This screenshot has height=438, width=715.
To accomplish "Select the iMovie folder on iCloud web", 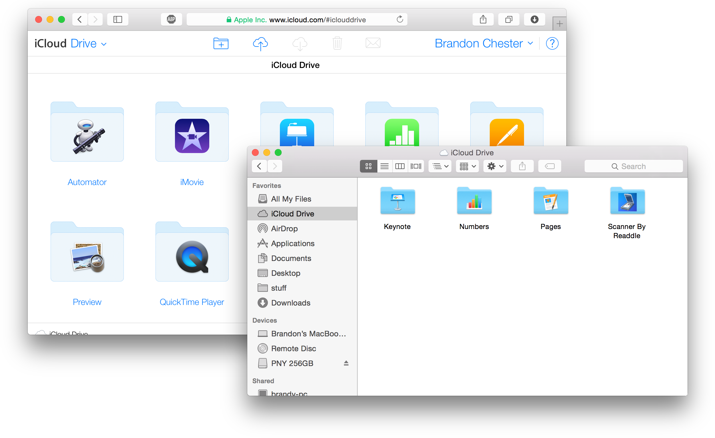I will coord(192,132).
